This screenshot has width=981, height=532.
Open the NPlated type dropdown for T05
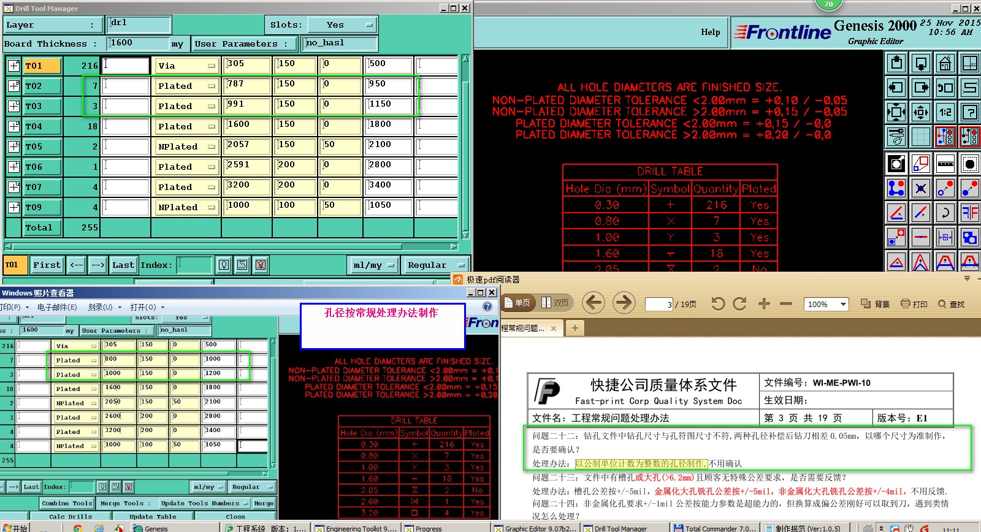click(x=186, y=146)
